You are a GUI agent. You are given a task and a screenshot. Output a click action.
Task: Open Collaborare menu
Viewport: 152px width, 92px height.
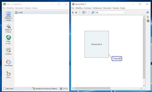coord(97,8)
